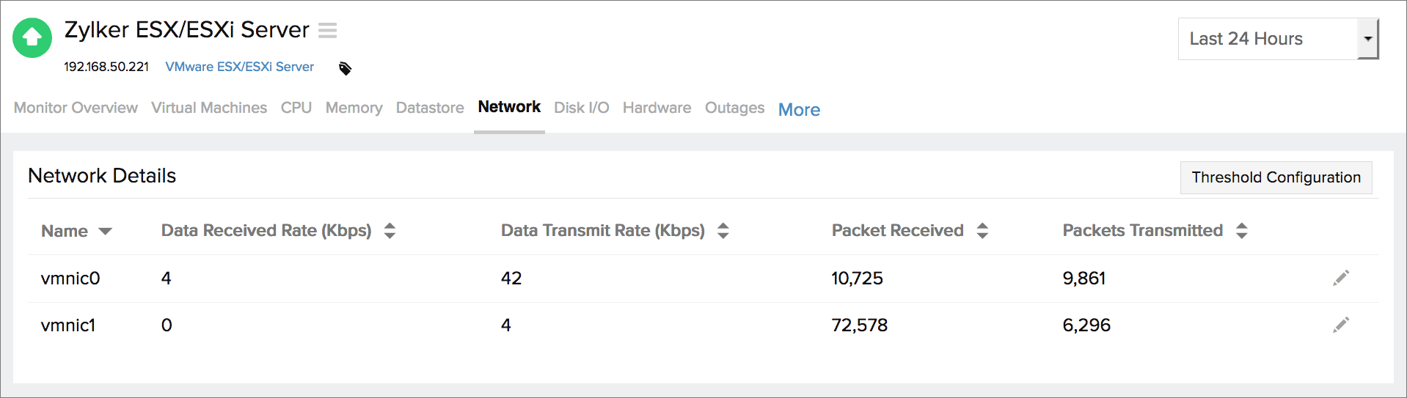Sort by Data Received Rate column arrows
This screenshot has height=398, width=1407.
tap(390, 231)
